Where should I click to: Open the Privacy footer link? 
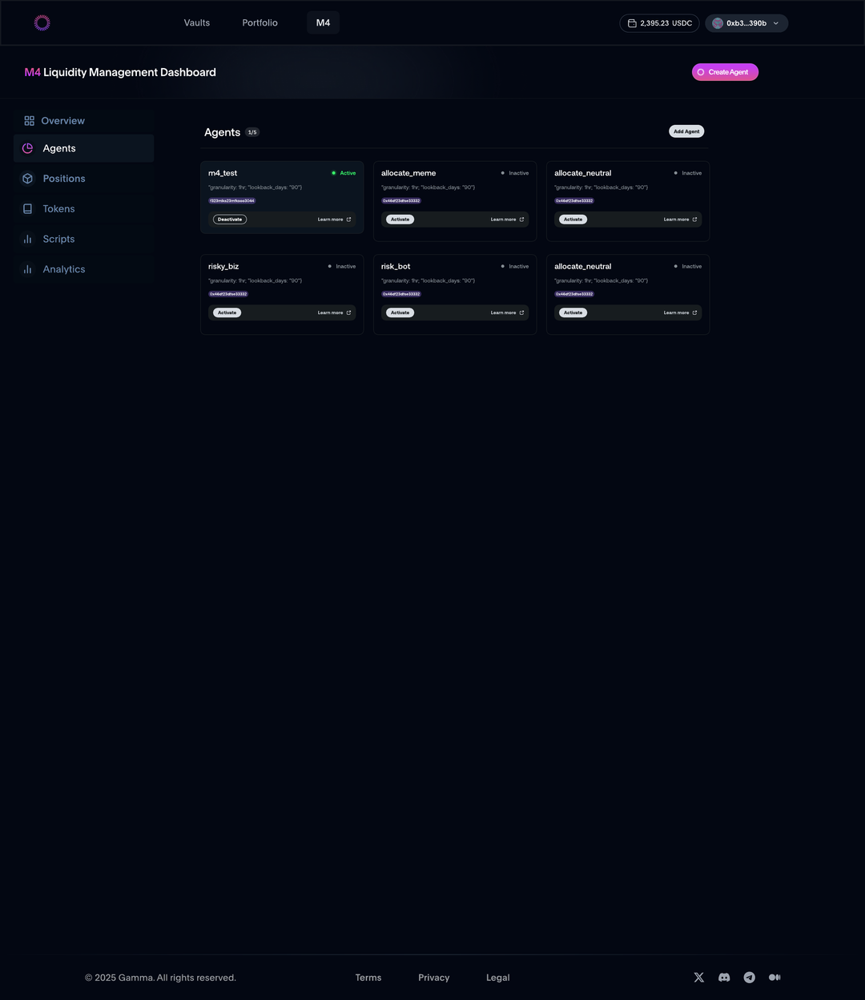(x=434, y=978)
